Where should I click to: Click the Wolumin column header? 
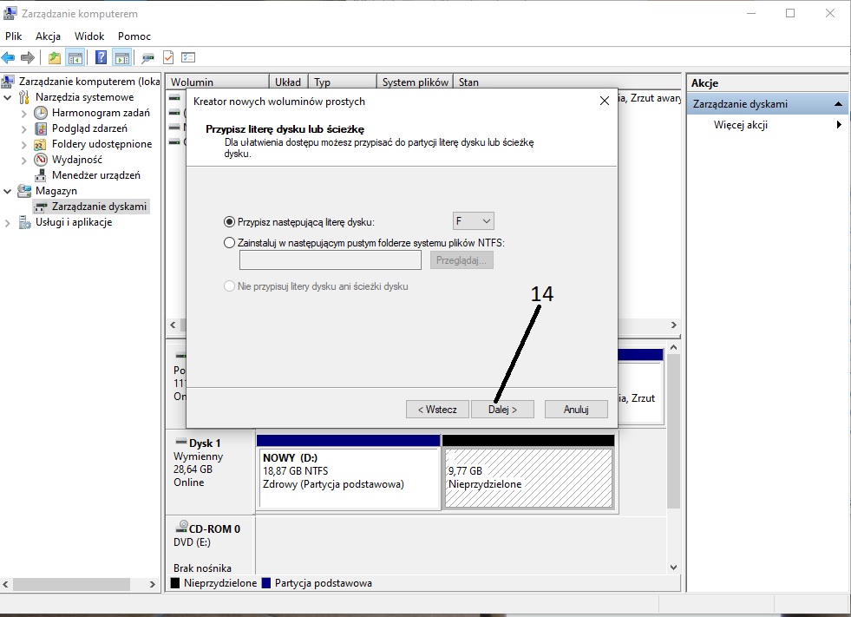click(217, 82)
